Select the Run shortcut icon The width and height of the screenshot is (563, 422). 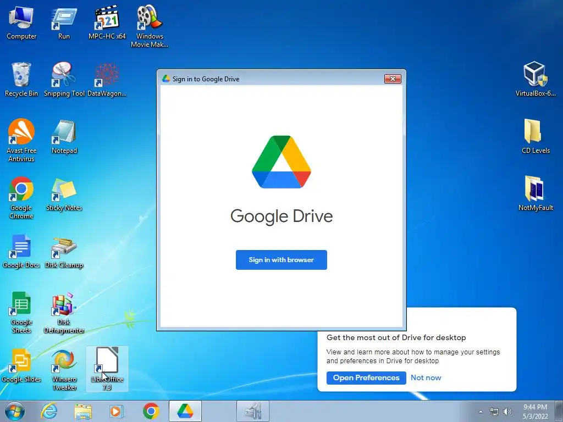[64, 23]
